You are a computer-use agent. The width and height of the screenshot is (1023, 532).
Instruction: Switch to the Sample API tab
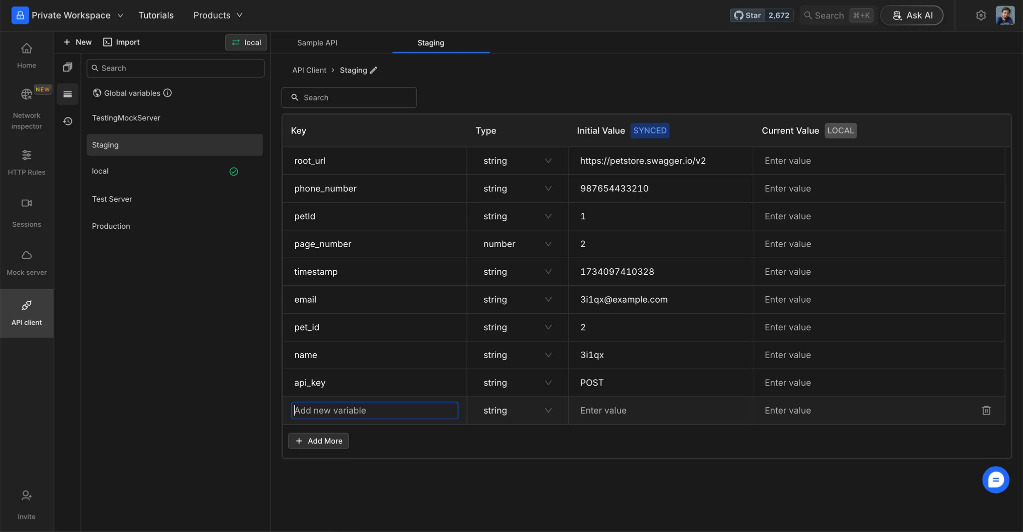coord(317,43)
